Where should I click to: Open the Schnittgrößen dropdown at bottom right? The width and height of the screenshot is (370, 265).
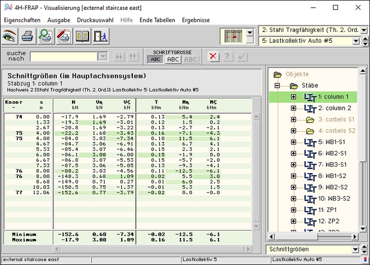[356, 249]
